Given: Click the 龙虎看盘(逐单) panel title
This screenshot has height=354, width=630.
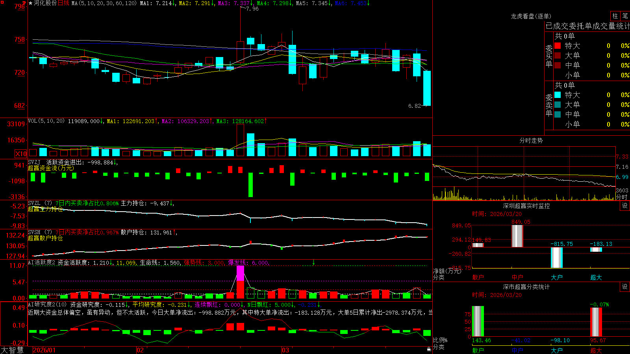Looking at the screenshot, I should coord(531,16).
